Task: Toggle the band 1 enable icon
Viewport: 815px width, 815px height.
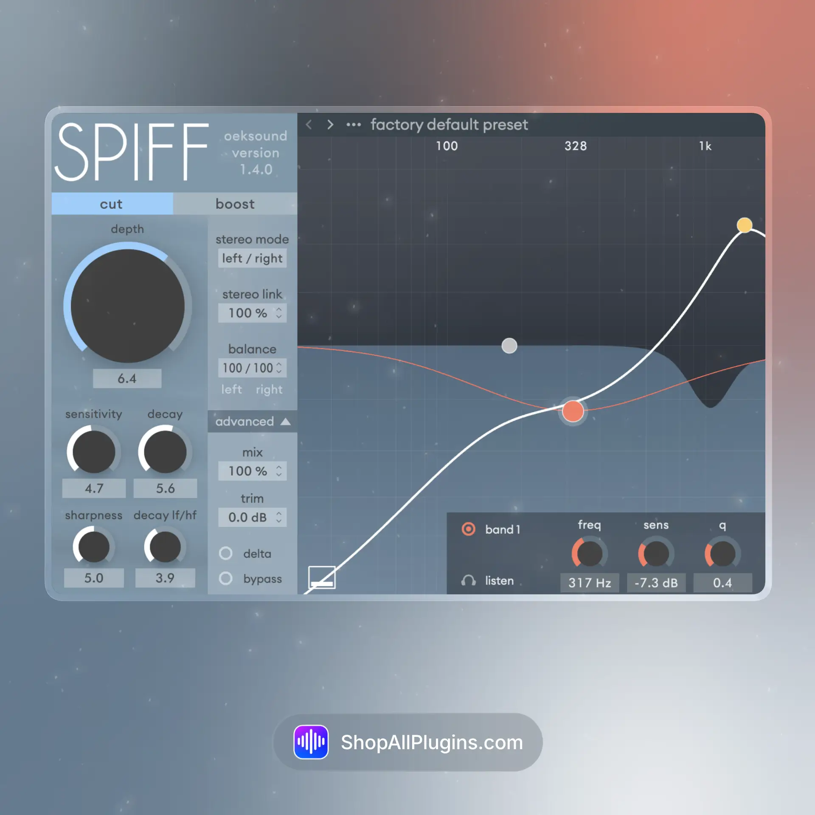Action: tap(468, 529)
